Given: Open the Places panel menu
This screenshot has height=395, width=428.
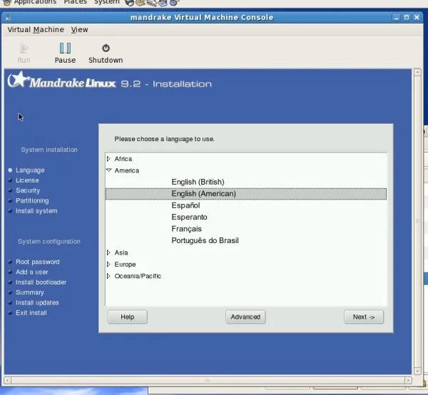Looking at the screenshot, I should [75, 2].
